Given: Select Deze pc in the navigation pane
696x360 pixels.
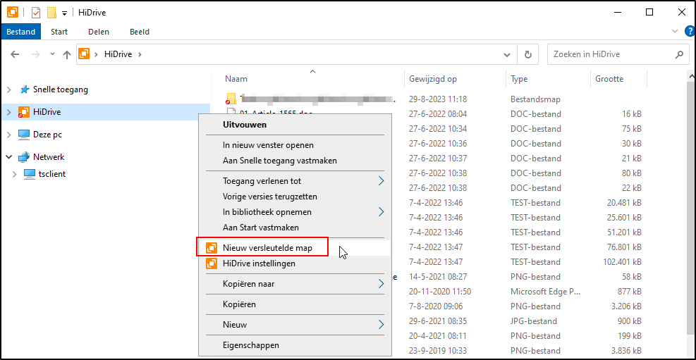Looking at the screenshot, I should pos(47,135).
